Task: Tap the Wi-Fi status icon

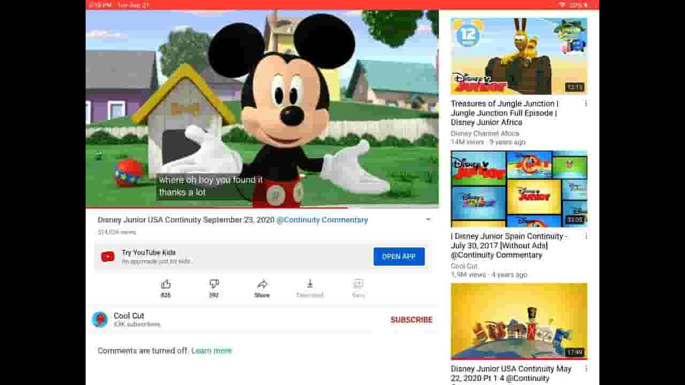Action: click(x=562, y=5)
